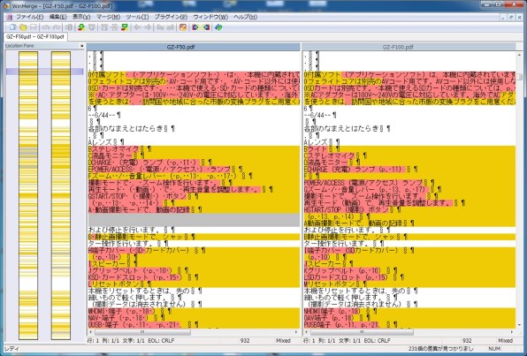Click the GZ-F50.pdf left pane header
The height and width of the screenshot is (356, 527).
coord(194,47)
